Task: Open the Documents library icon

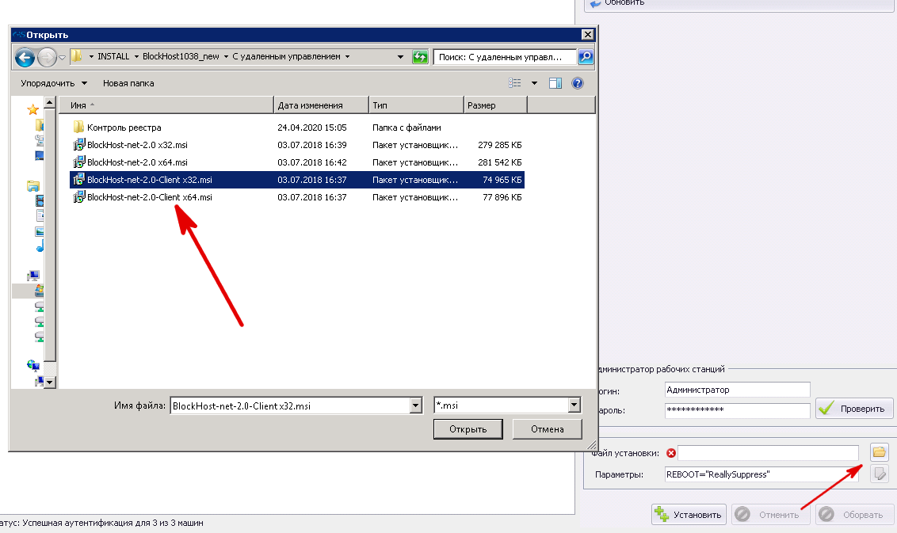Action: (x=40, y=215)
